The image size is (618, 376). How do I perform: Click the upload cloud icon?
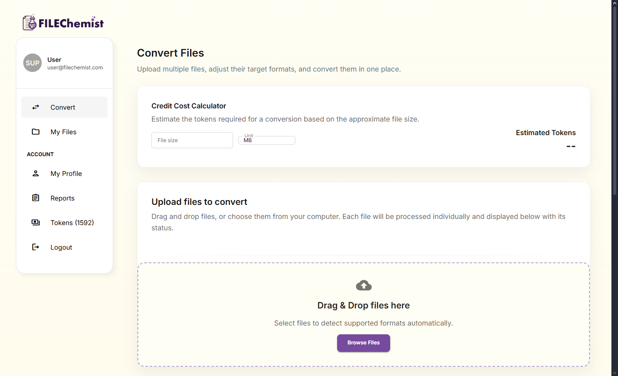[363, 285]
